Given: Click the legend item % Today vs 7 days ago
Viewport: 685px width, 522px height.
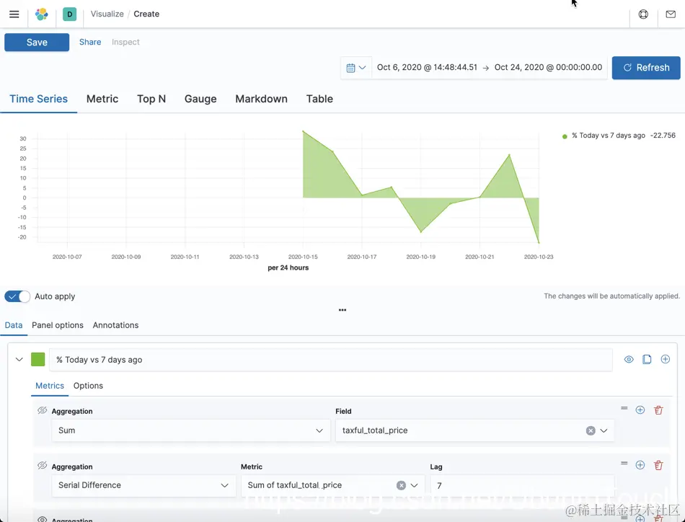Looking at the screenshot, I should point(609,136).
